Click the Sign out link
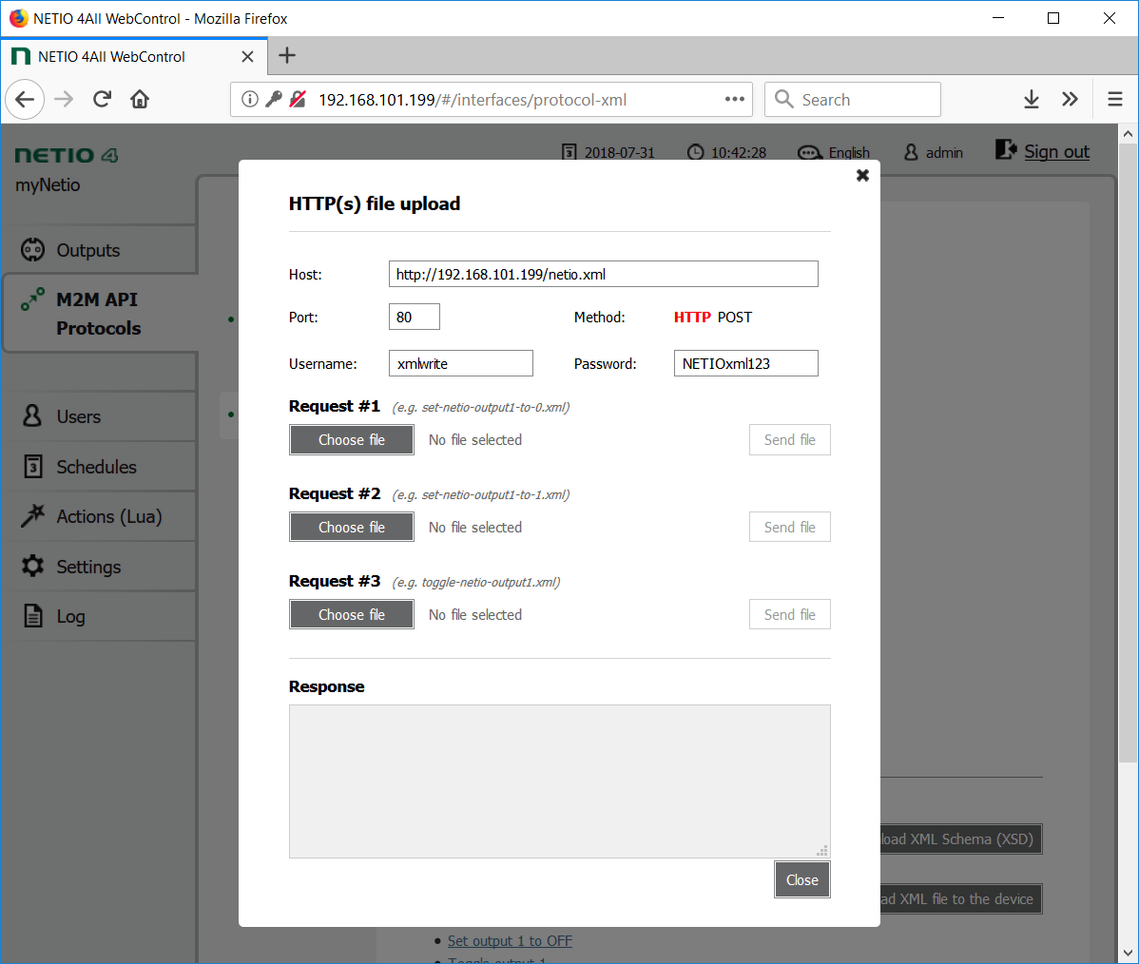Viewport: 1139px width, 964px height. coord(1056,151)
